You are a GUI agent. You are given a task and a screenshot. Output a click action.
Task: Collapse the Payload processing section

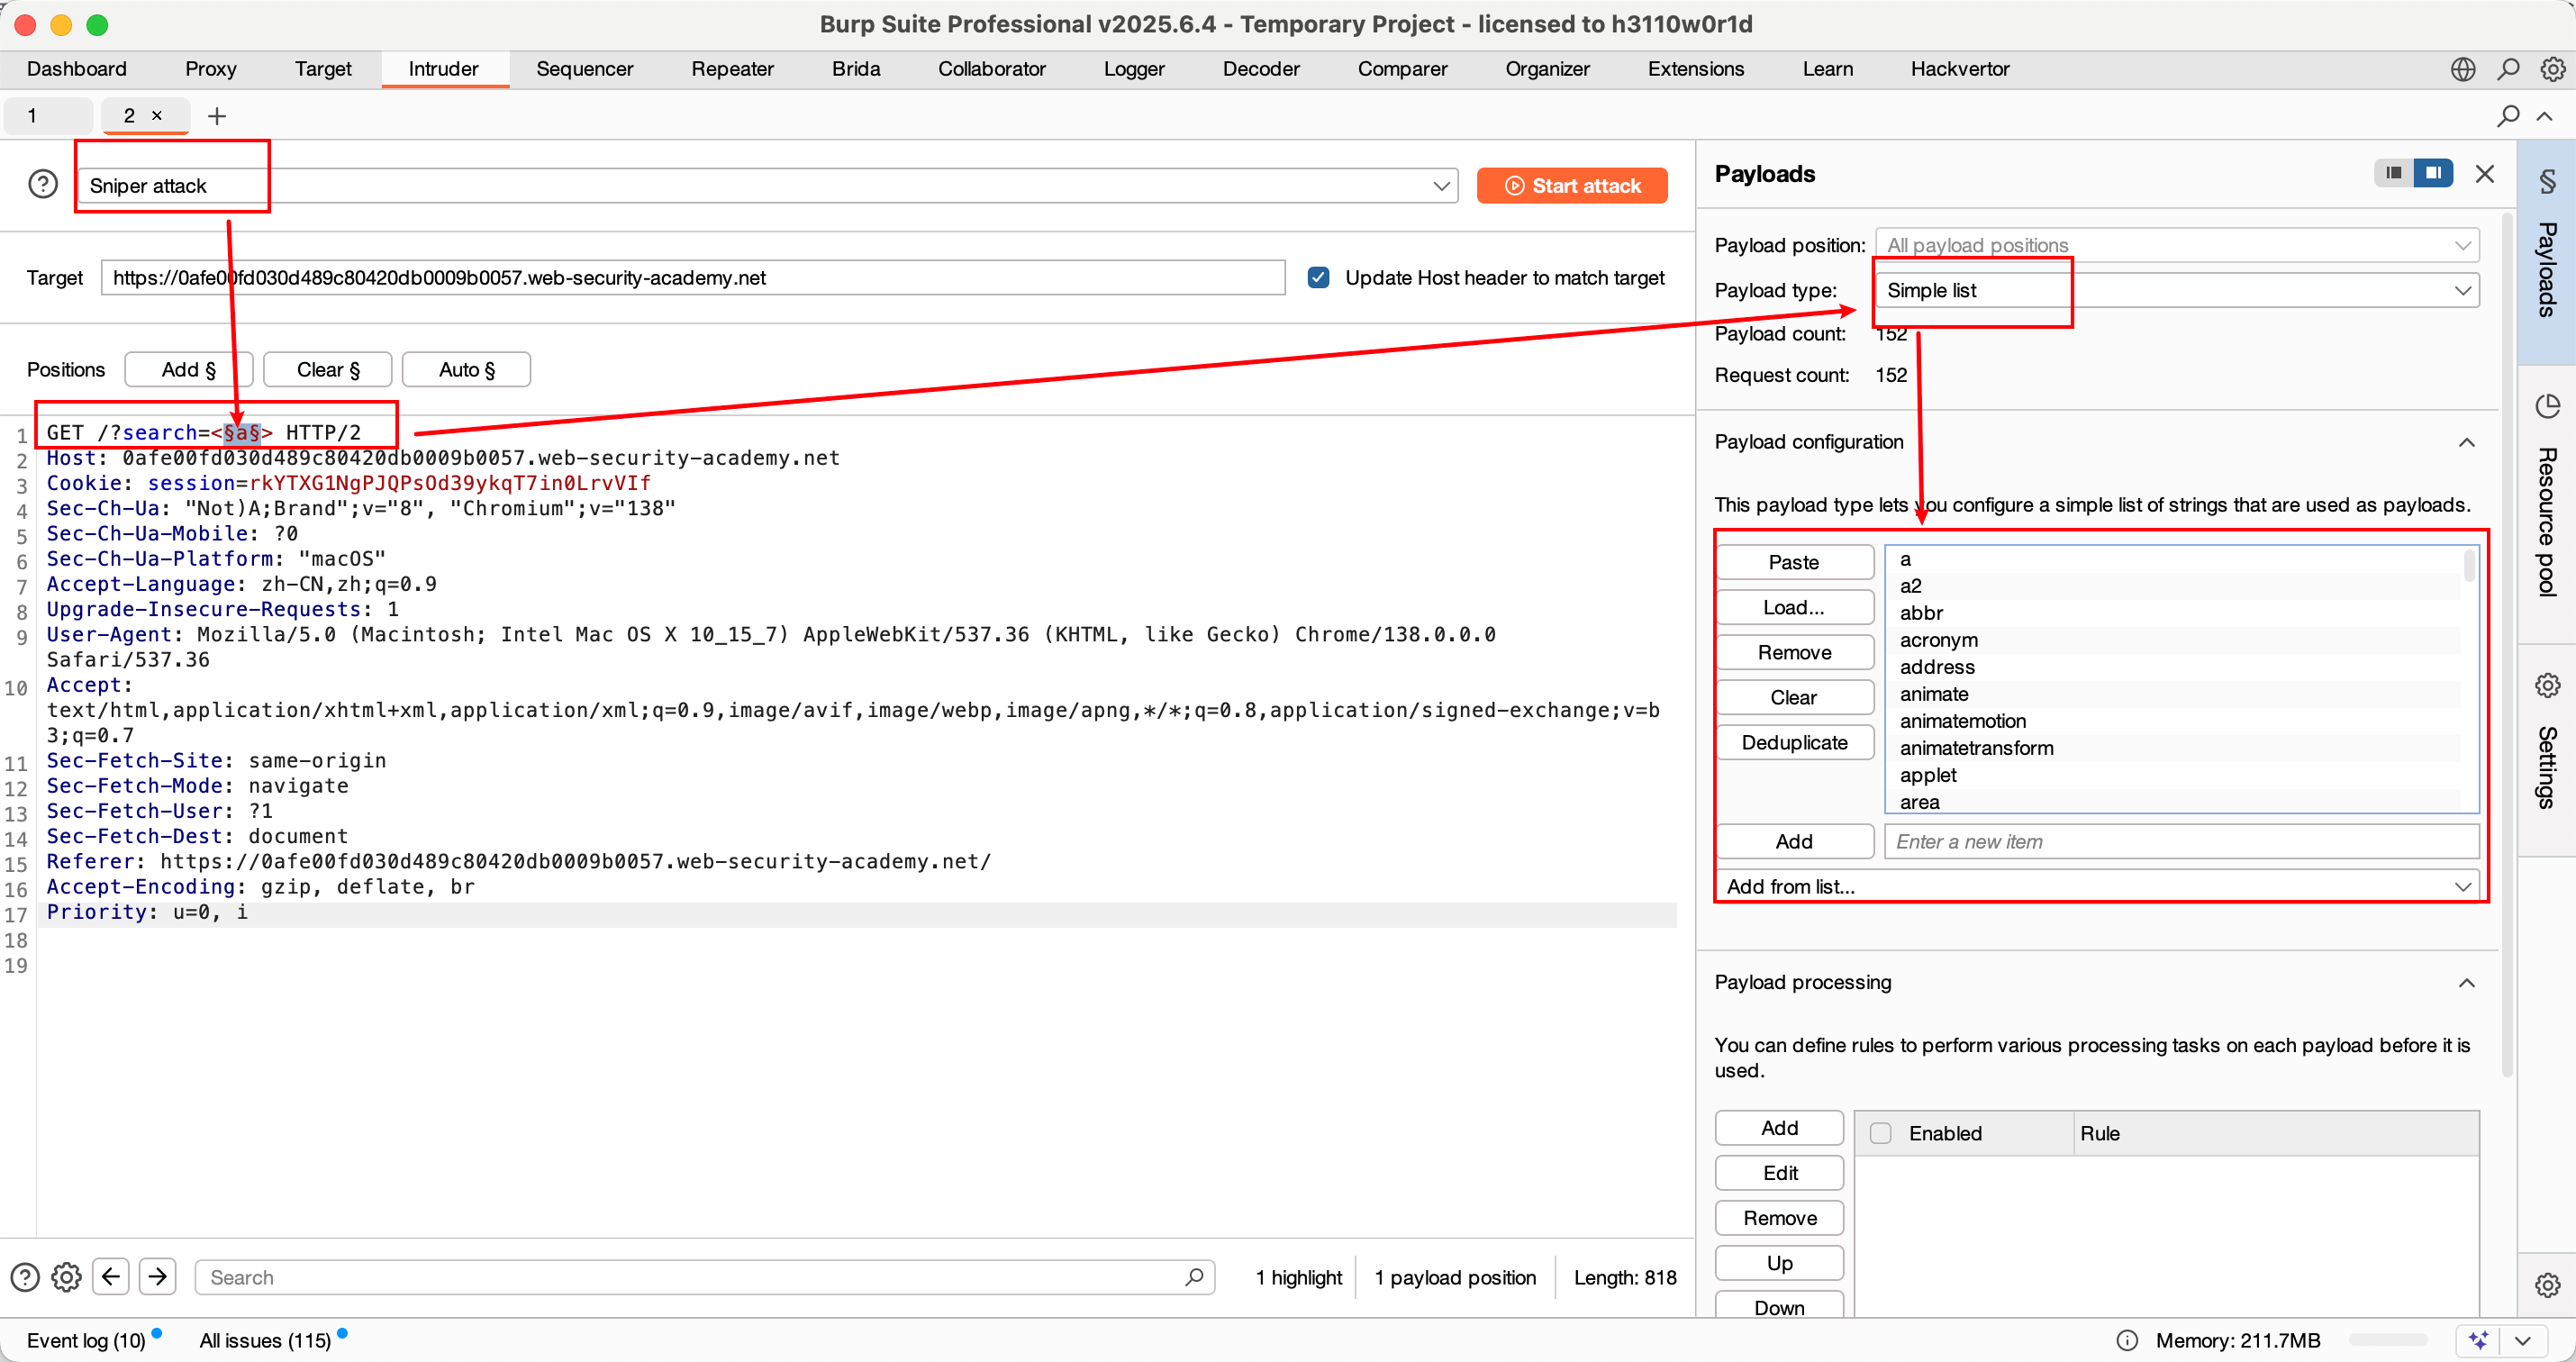(x=2467, y=982)
